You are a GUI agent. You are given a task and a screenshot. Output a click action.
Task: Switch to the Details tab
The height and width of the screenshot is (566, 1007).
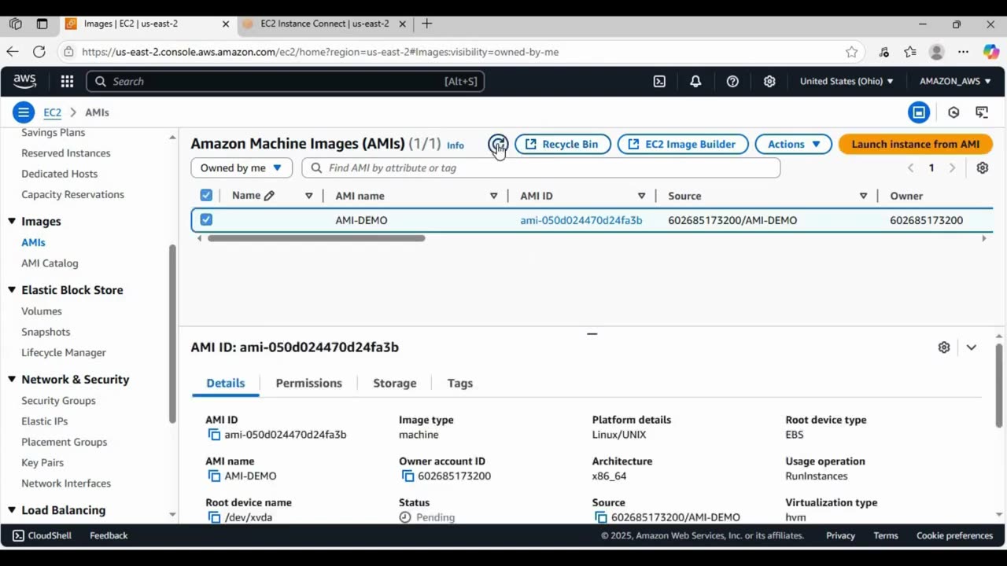[x=226, y=383]
